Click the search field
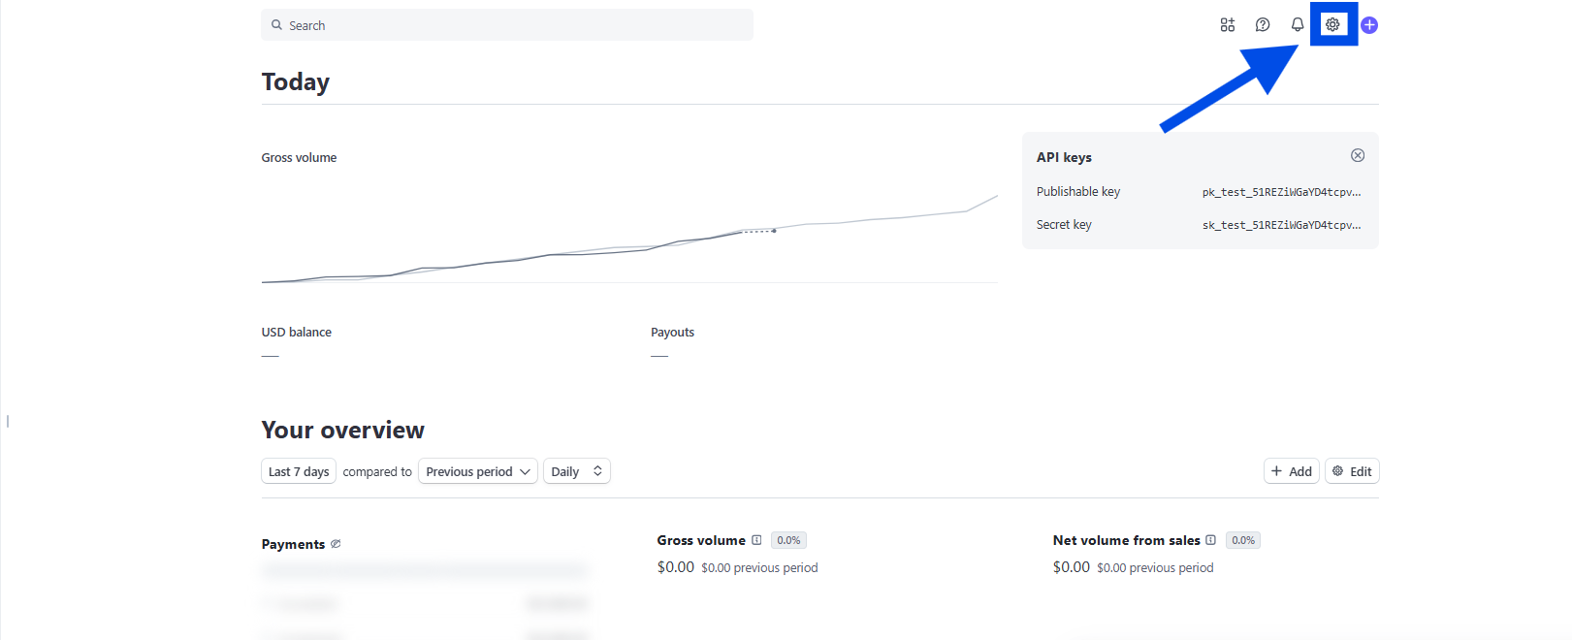This screenshot has height=640, width=1572. coord(507,25)
